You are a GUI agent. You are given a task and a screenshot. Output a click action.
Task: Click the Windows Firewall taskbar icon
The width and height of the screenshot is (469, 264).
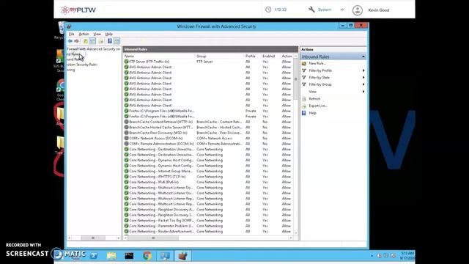pos(182,256)
